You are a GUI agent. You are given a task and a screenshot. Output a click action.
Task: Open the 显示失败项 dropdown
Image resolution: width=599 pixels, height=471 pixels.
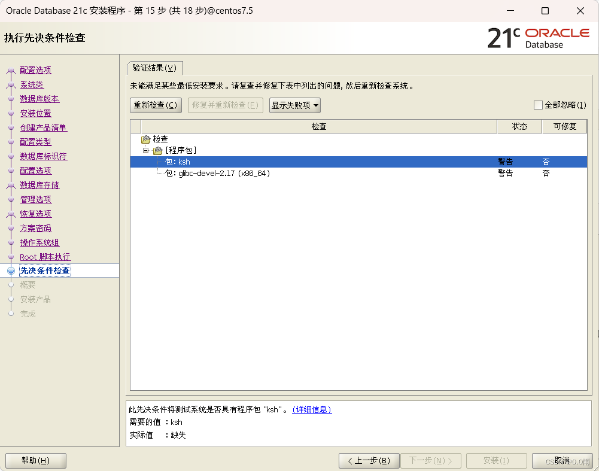coord(294,105)
